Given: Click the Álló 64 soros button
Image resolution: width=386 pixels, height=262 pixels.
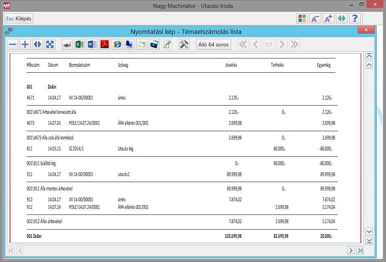Looking at the screenshot, I should (x=213, y=44).
